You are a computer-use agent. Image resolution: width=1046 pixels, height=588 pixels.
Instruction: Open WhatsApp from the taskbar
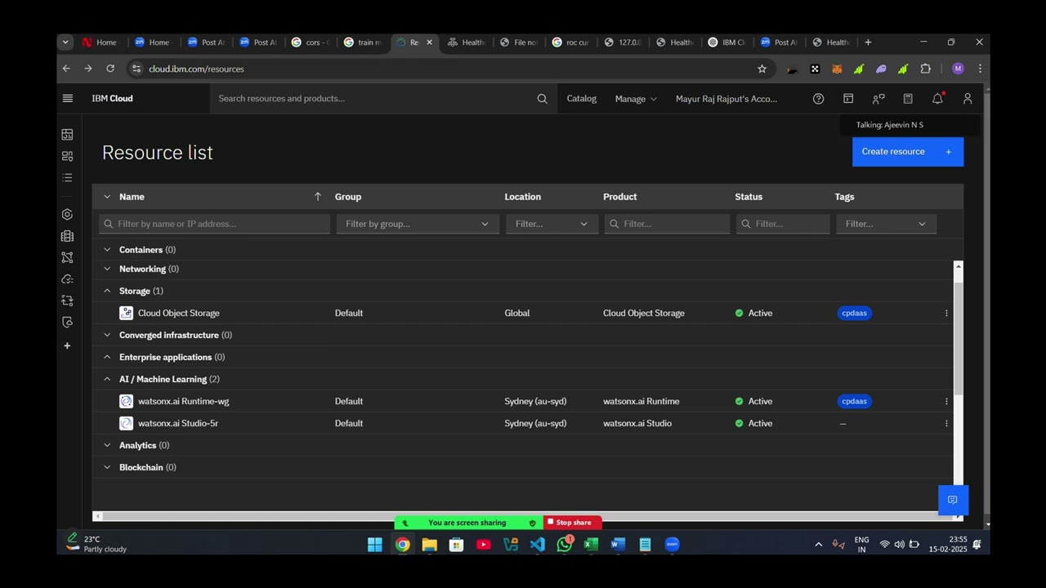[565, 545]
